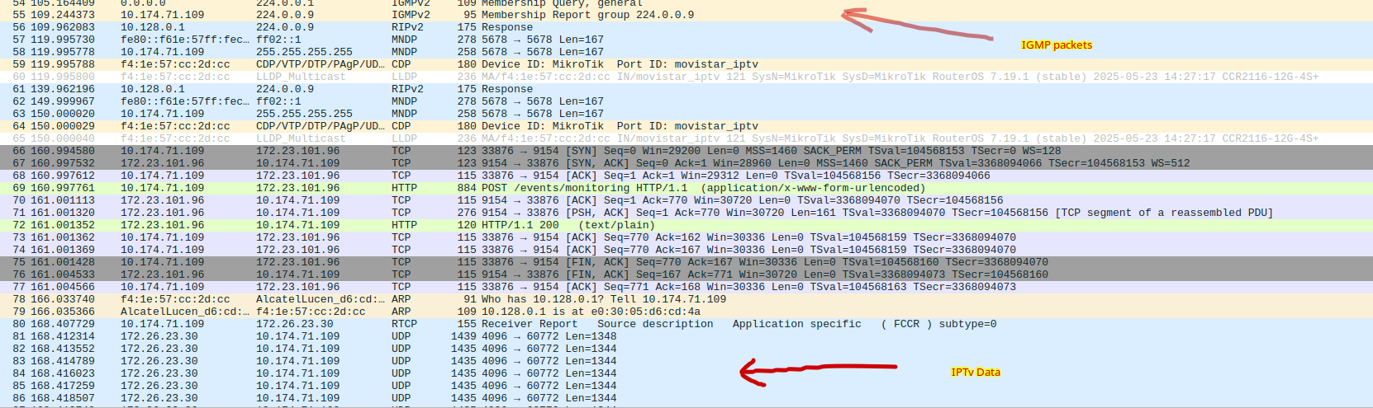This screenshot has height=408, width=1373.
Task: Select UDP packet 85 at 168.417259
Action: [686, 386]
